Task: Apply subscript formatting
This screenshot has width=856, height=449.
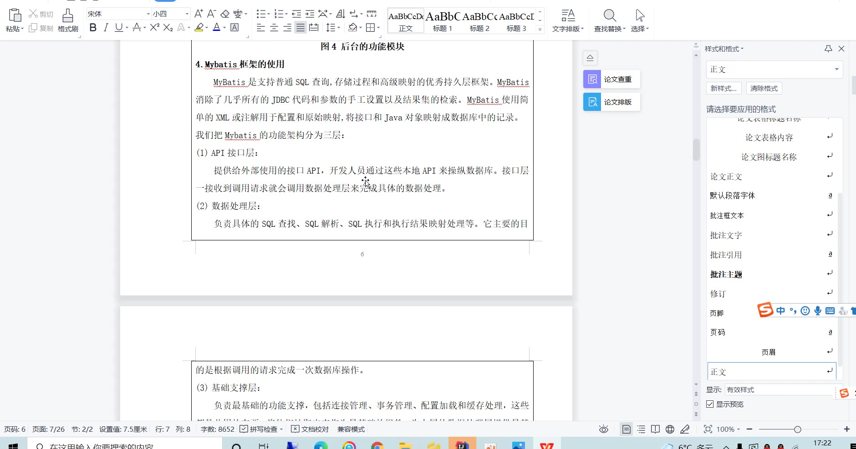Action: (168, 28)
